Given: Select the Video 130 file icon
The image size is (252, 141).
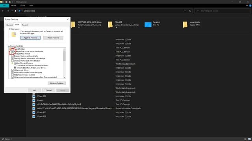Looking at the screenshot, I should click(34, 112).
